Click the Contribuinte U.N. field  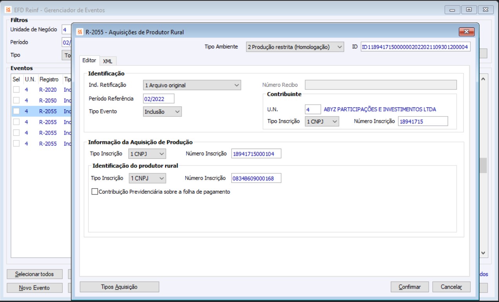[x=313, y=109]
